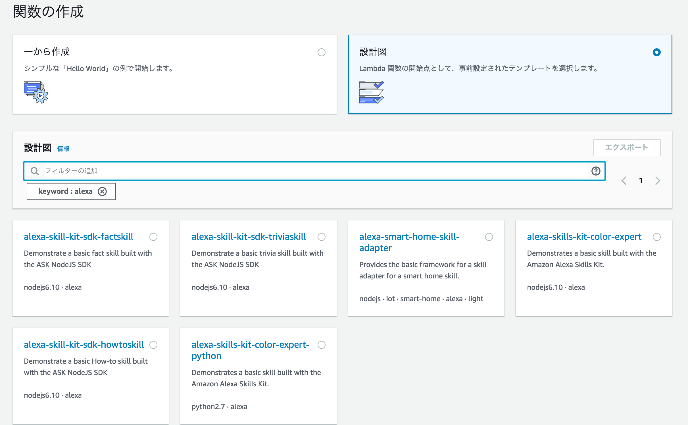Remove the keyword alexa filter tag

[102, 191]
